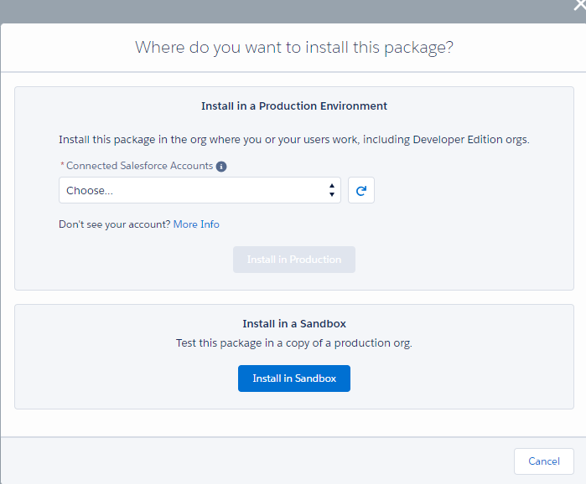Click the Install in Sandbox button
Screen dimensions: 586x484
pyautogui.click(x=294, y=378)
